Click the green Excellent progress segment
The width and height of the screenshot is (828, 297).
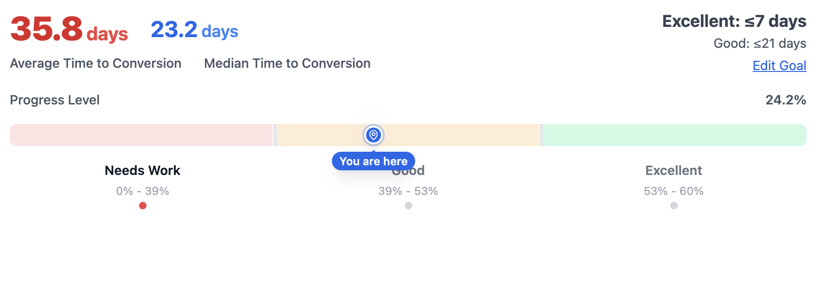coord(674,135)
